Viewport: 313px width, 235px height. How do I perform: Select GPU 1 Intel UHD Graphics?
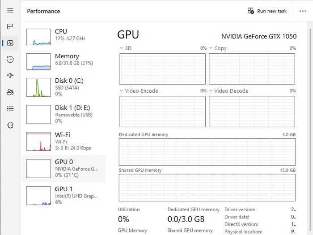[x=64, y=196]
